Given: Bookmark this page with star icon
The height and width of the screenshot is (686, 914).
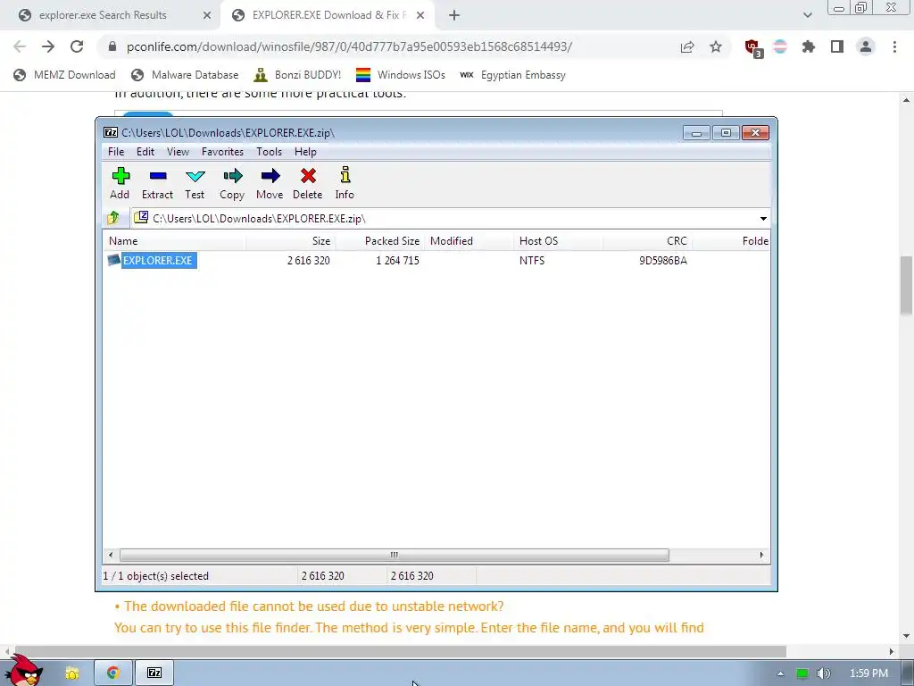Looking at the screenshot, I should (716, 47).
